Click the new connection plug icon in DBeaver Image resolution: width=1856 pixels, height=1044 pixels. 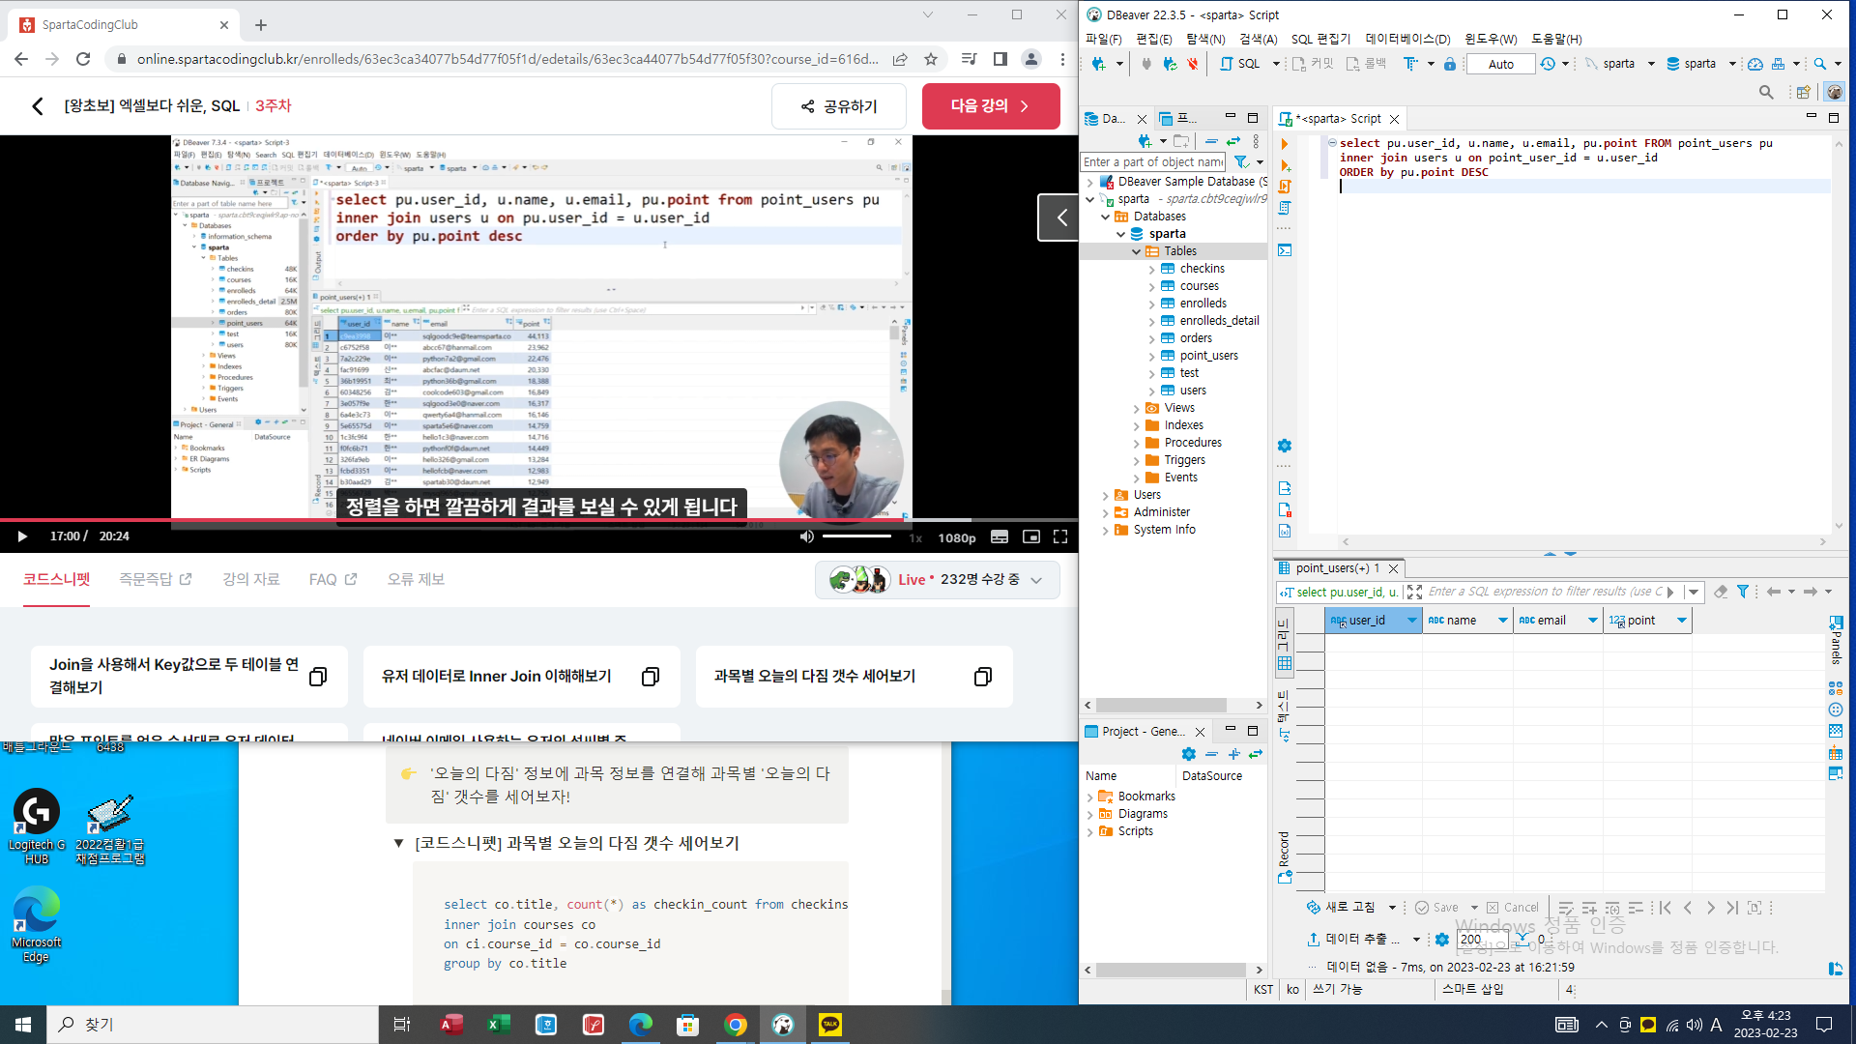click(1099, 64)
